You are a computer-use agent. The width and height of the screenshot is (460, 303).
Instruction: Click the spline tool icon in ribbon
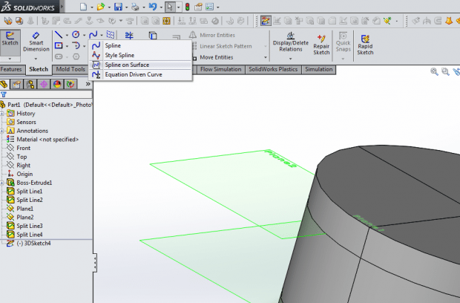(93, 35)
